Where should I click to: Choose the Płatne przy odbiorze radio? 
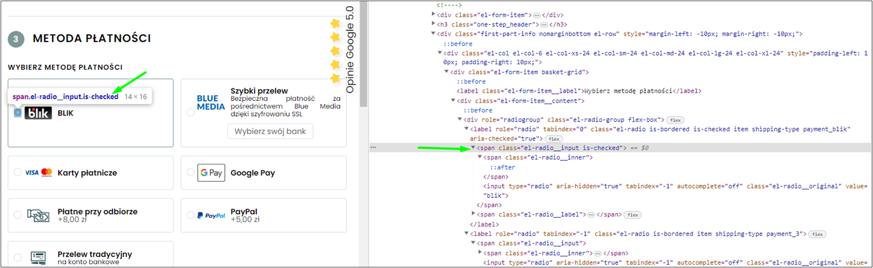[x=18, y=215]
